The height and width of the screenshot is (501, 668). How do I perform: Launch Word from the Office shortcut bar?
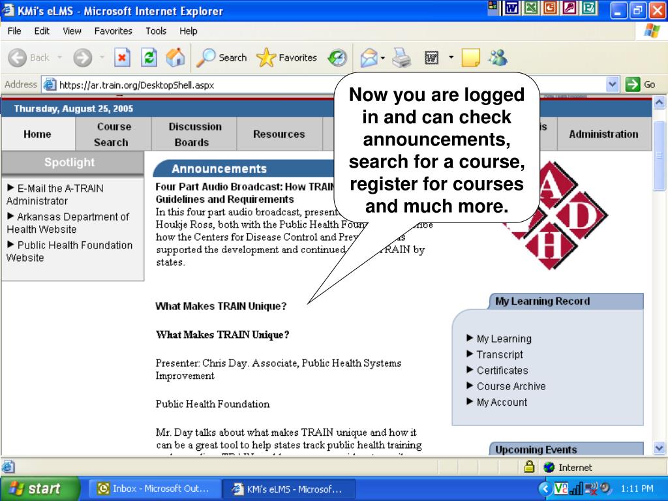coord(512,8)
